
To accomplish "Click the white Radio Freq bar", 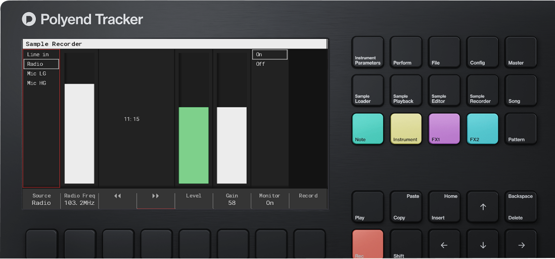I will pyautogui.click(x=79, y=134).
